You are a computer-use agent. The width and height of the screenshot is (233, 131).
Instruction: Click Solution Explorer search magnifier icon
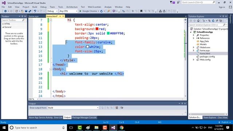pos(224,25)
